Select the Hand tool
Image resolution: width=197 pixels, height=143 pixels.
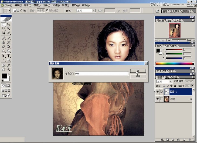[4, 69]
